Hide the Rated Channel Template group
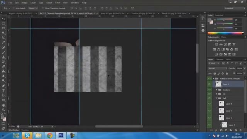Screen dimensions: 247x139 click(209, 78)
